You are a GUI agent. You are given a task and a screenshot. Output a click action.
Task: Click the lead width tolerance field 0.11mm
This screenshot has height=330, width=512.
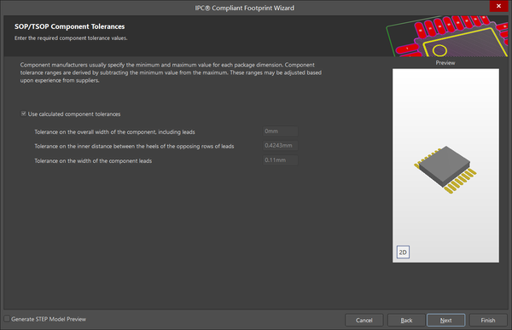(280, 160)
